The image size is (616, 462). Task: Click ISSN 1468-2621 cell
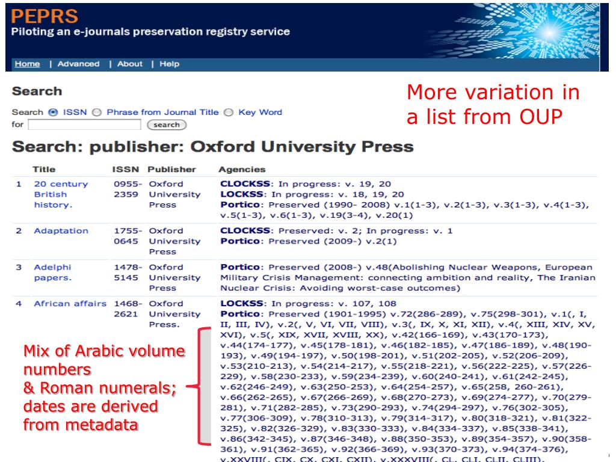click(x=128, y=309)
